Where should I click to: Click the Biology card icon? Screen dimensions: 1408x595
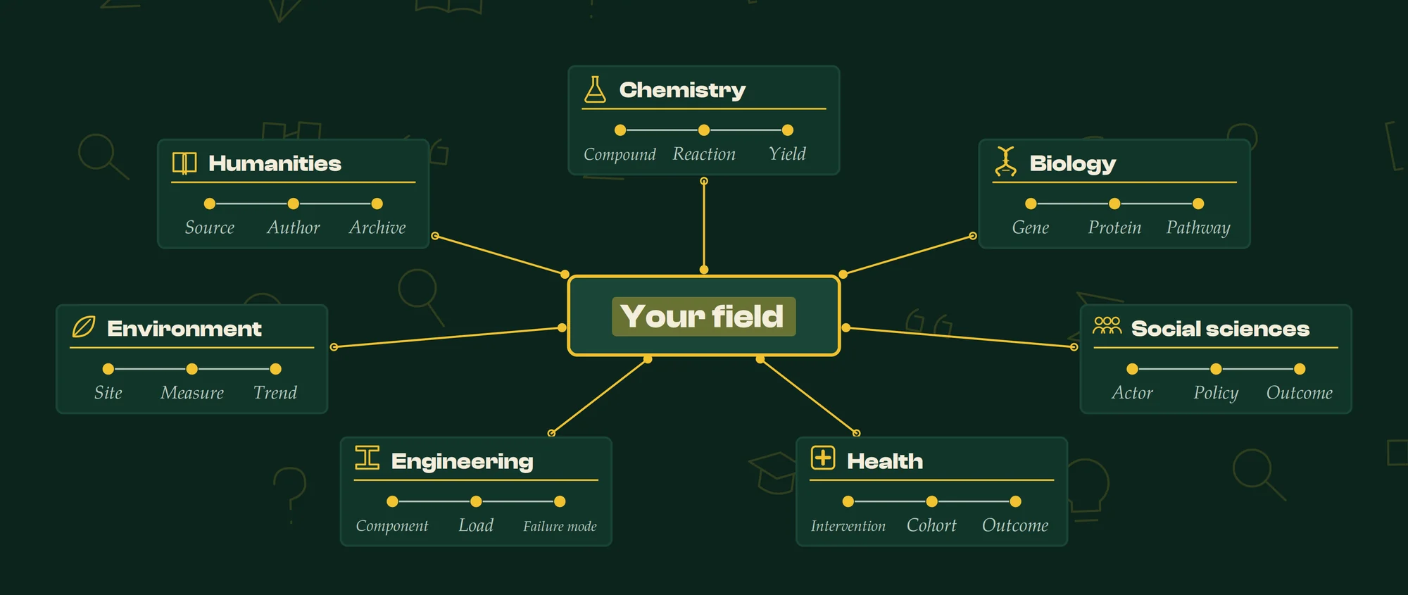(x=1005, y=161)
